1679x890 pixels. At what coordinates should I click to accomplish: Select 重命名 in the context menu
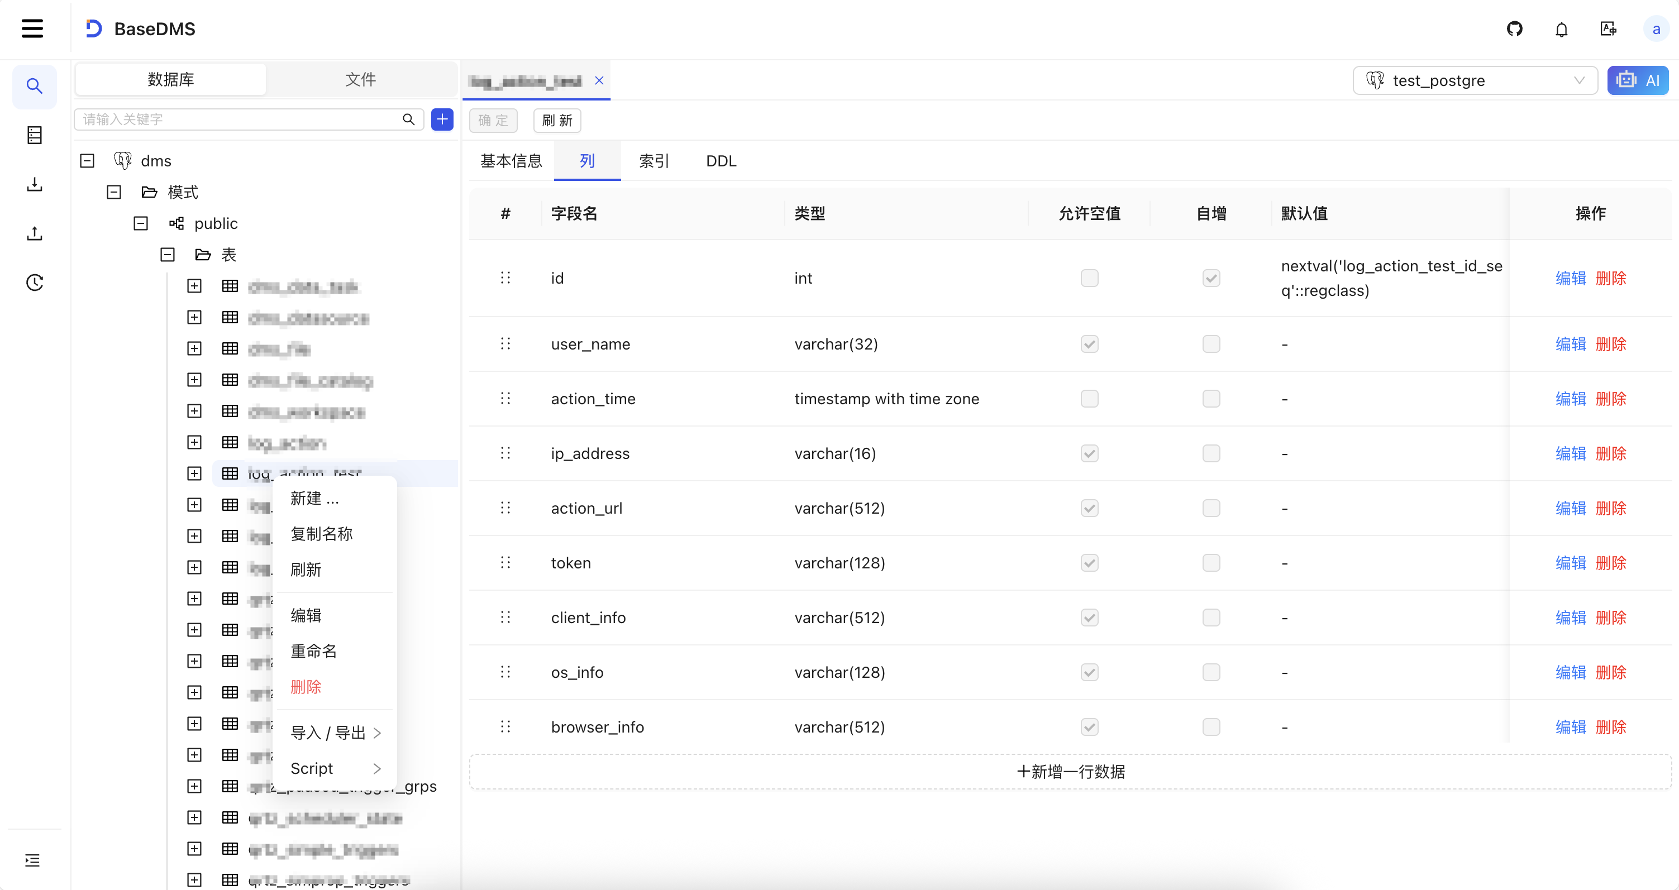(x=313, y=650)
